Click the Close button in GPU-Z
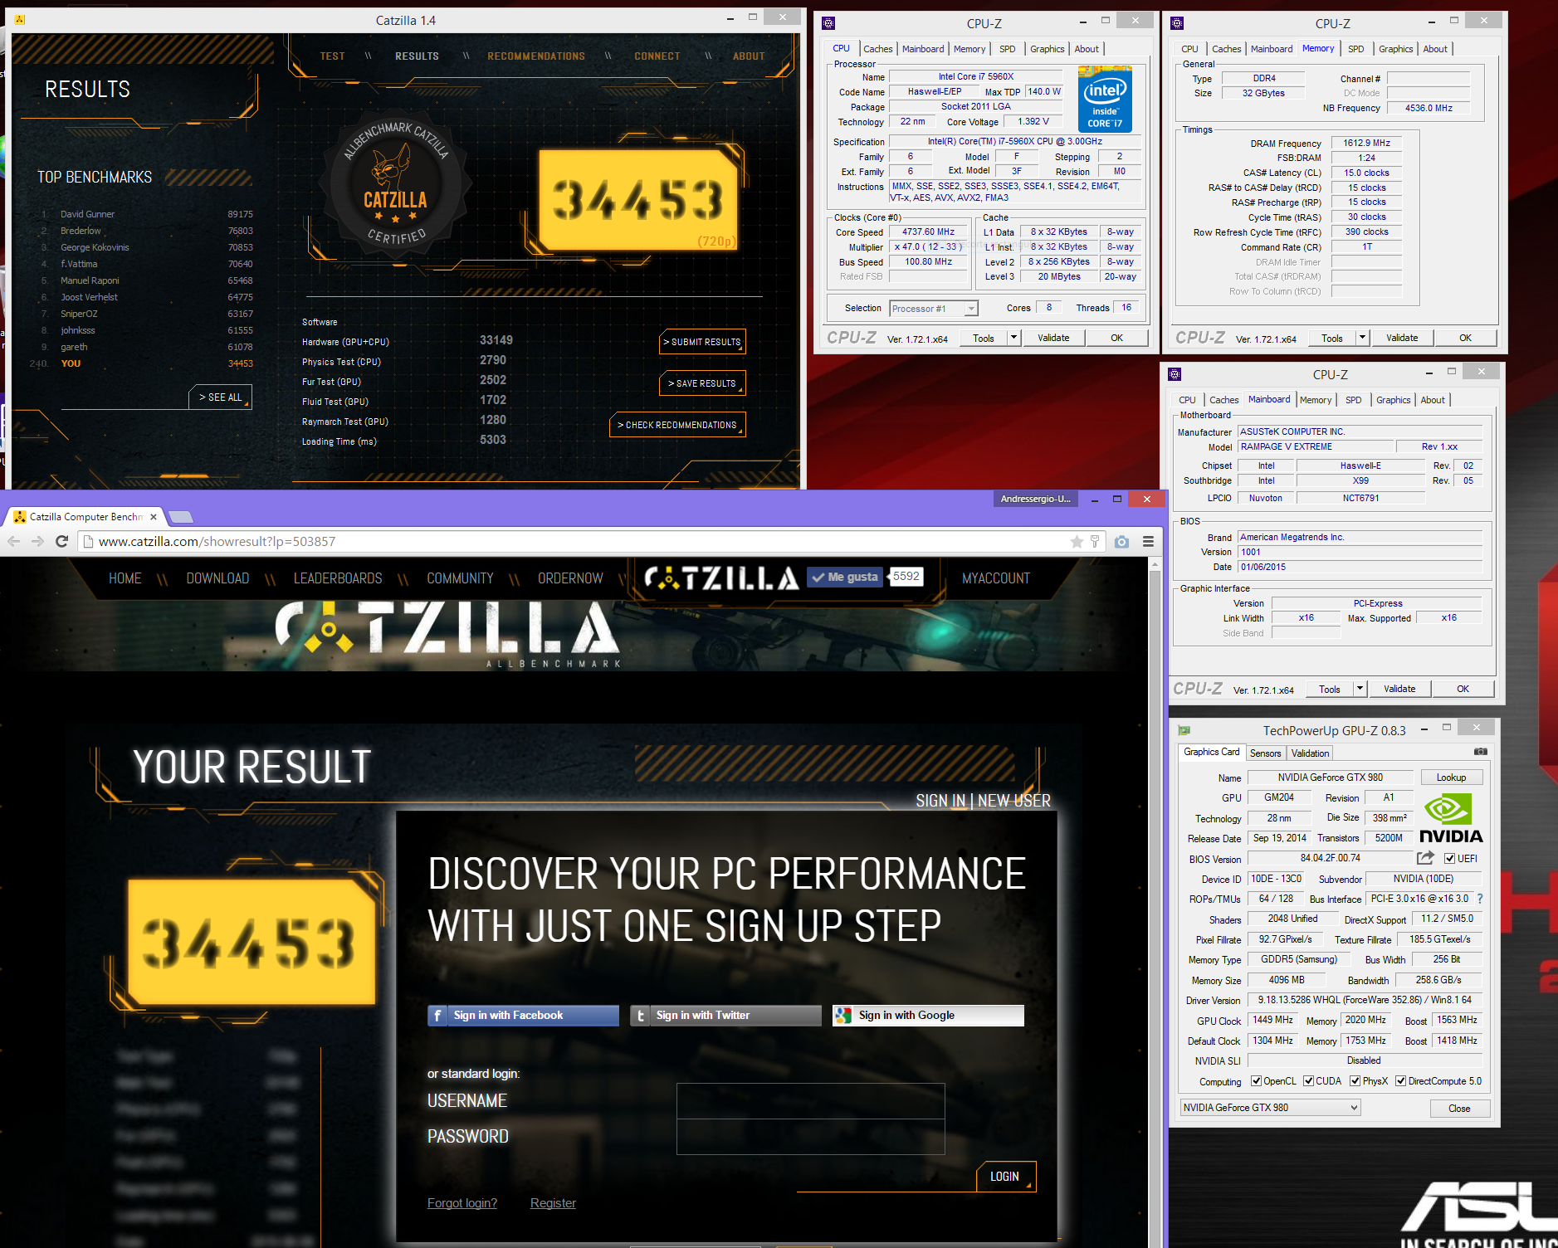1558x1248 pixels. [1459, 1109]
